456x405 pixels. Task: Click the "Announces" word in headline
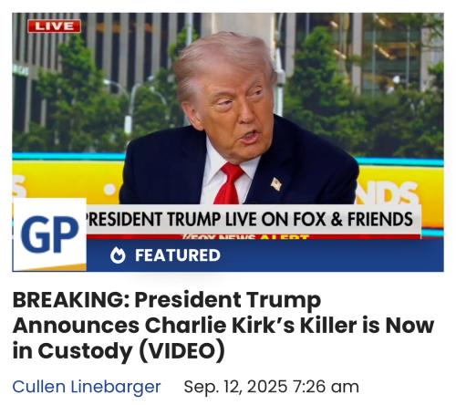tap(76, 326)
